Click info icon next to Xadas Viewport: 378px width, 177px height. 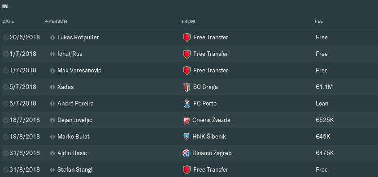[52, 87]
